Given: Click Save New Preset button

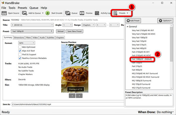Looking at the screenshot, I should [75, 31].
